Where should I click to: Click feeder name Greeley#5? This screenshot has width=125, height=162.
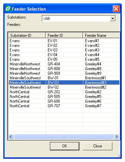tap(93, 97)
